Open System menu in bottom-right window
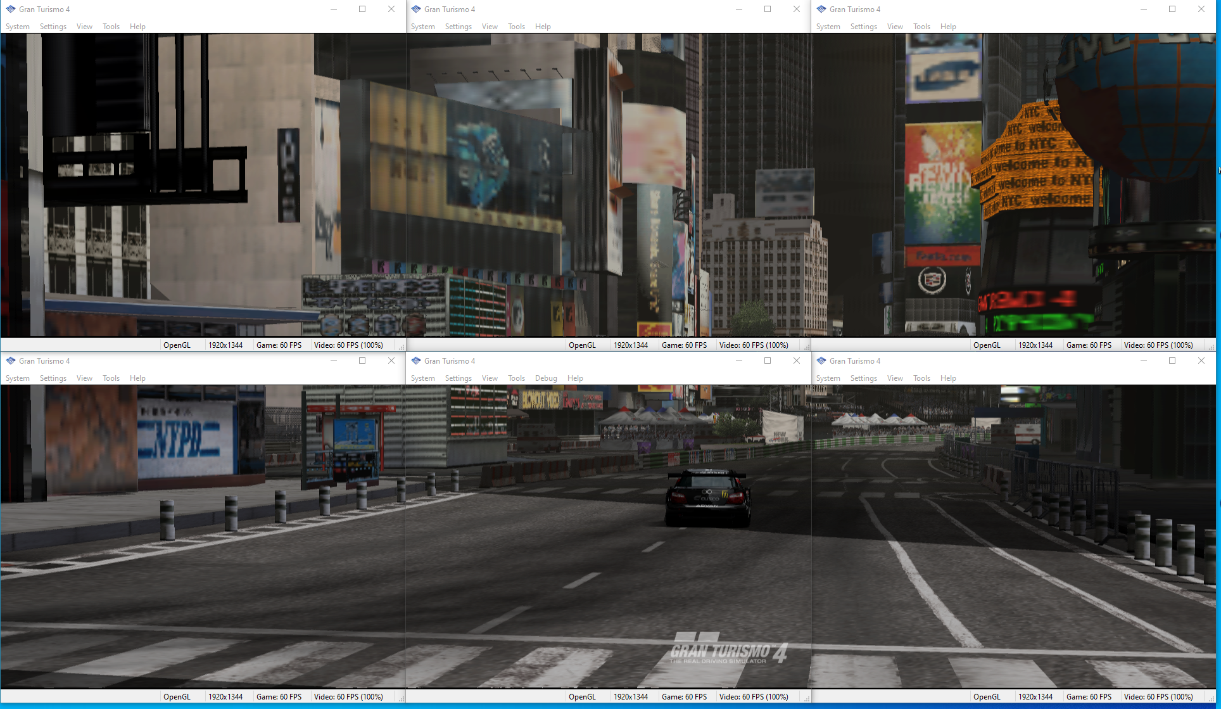Viewport: 1221px width, 709px height. click(828, 378)
